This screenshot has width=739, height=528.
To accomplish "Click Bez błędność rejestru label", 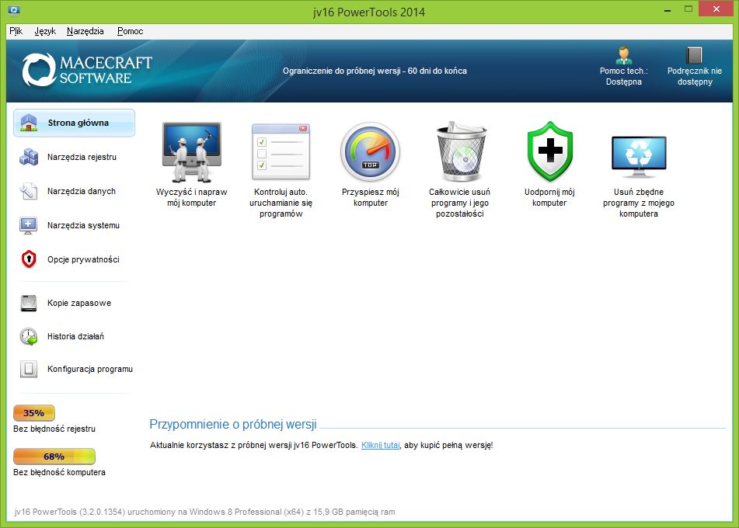I will pos(54,429).
